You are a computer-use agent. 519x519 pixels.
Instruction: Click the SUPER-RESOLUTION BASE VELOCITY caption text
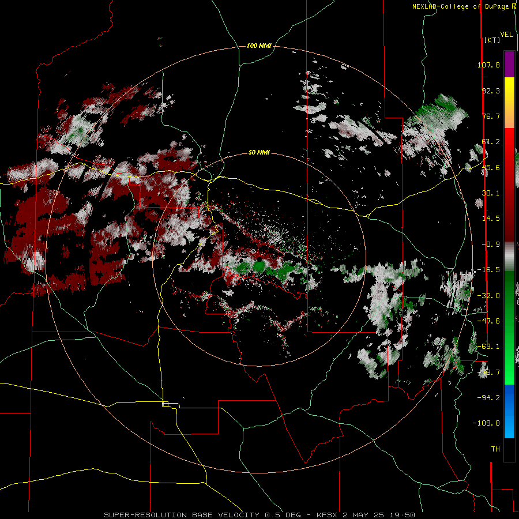[x=183, y=515]
